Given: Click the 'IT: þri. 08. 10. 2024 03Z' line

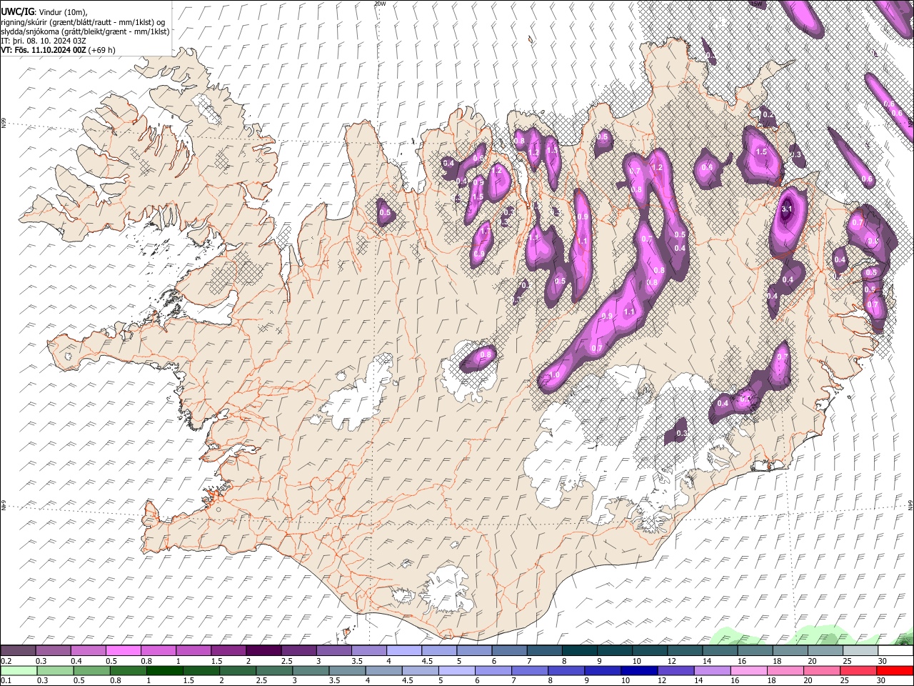Looking at the screenshot, I should [x=44, y=41].
